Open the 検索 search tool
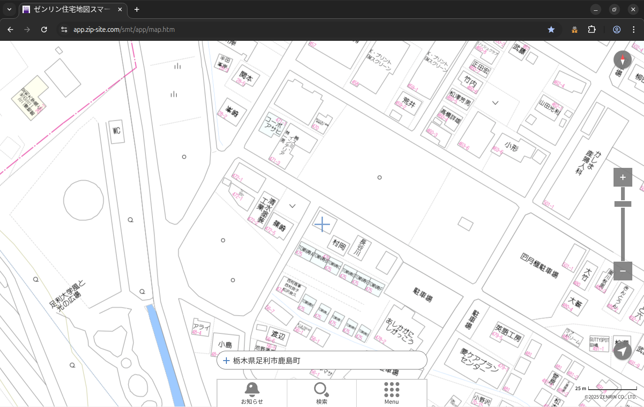Screen dimensions: 644x407 (x=322, y=393)
